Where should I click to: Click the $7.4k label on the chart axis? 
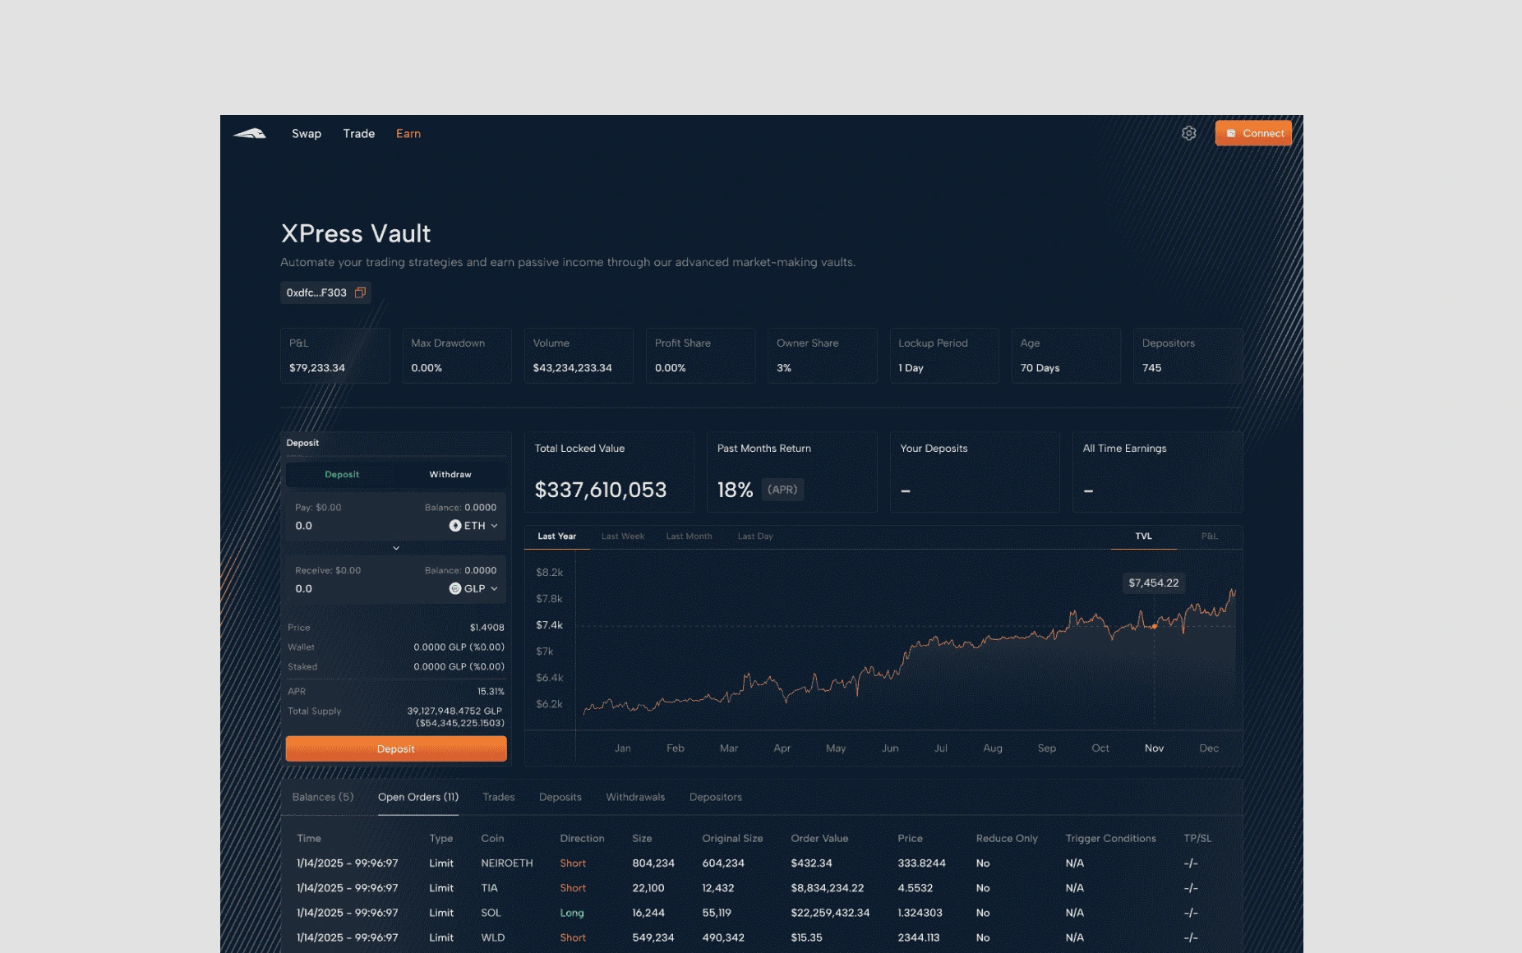pos(550,625)
